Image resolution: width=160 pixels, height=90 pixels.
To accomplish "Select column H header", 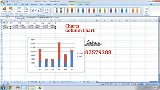I will pos(59,20).
